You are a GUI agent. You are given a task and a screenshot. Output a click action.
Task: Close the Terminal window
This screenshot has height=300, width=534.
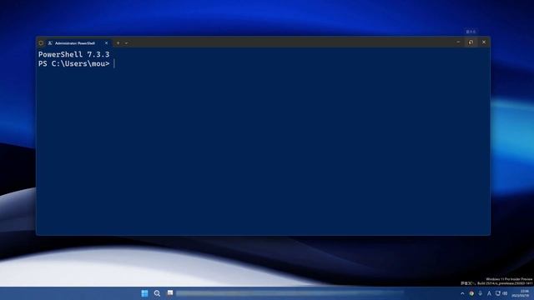[484, 42]
